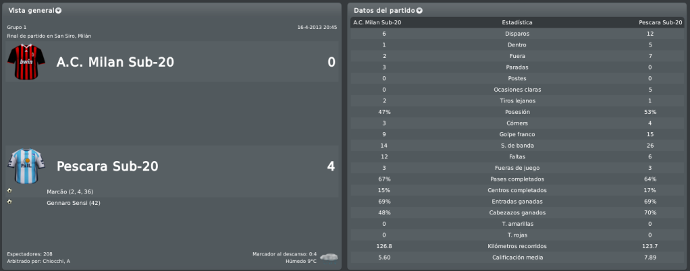Click the Grupo 1 competition label

pyautogui.click(x=17, y=27)
